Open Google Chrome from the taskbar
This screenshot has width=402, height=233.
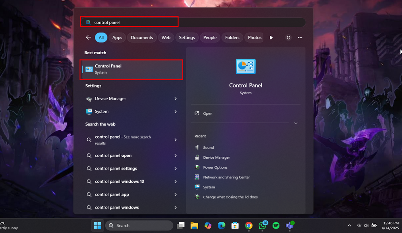[248, 225]
